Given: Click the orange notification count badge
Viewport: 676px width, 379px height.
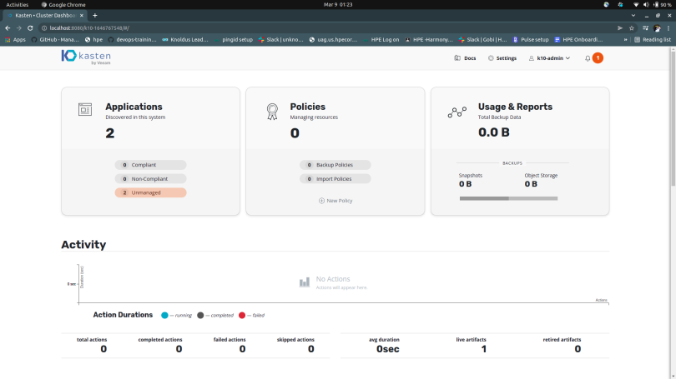Looking at the screenshot, I should 598,57.
